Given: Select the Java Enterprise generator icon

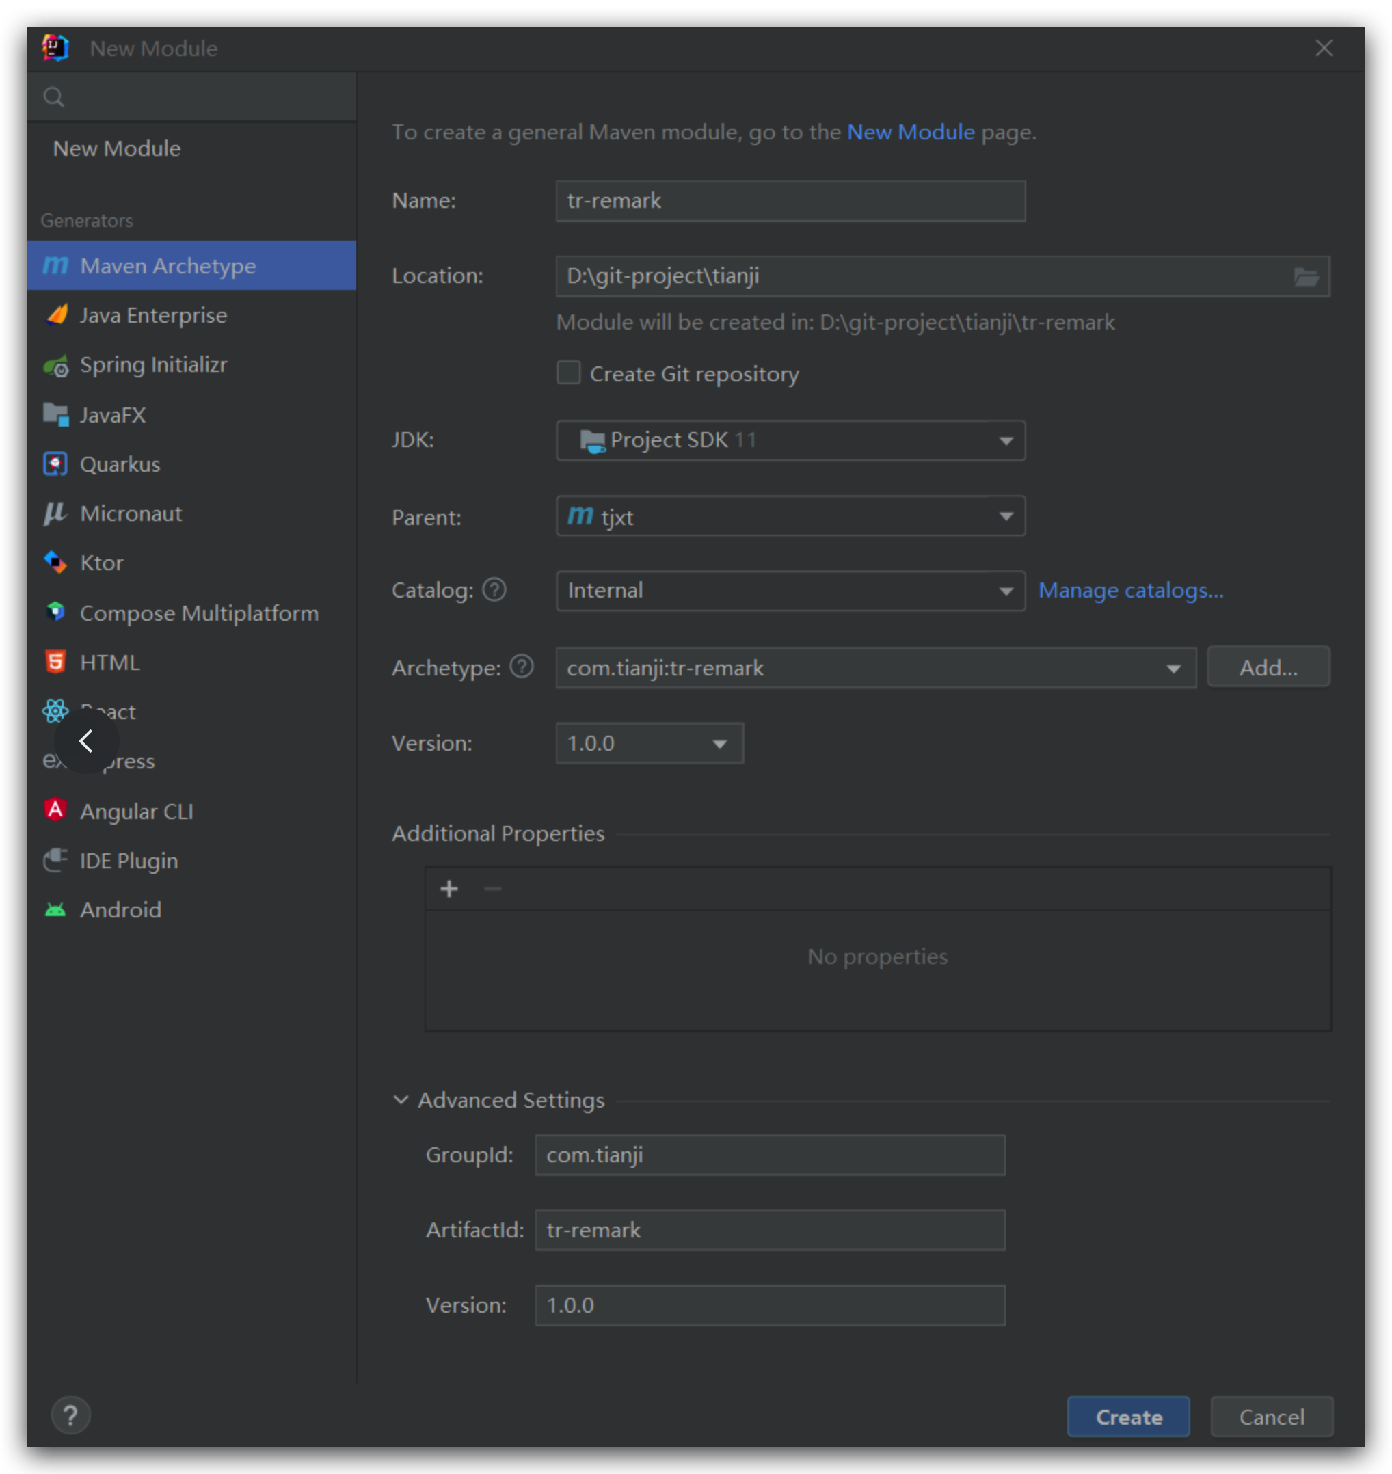Looking at the screenshot, I should [56, 315].
